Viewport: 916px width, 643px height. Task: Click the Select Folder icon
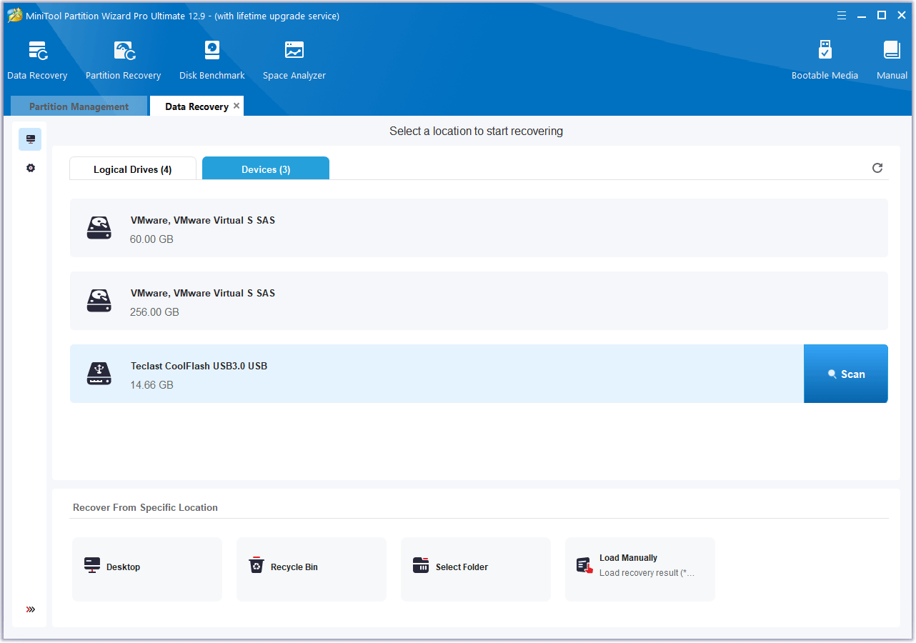coord(421,565)
